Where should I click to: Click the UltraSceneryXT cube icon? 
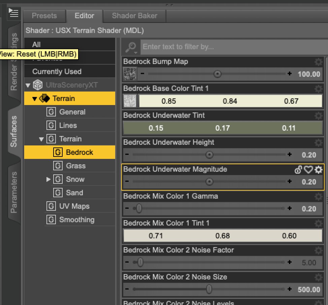pos(38,85)
